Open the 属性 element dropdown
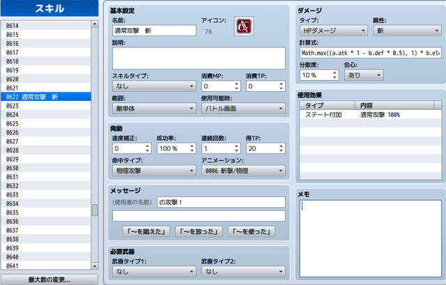446x285 pixels. tap(407, 31)
